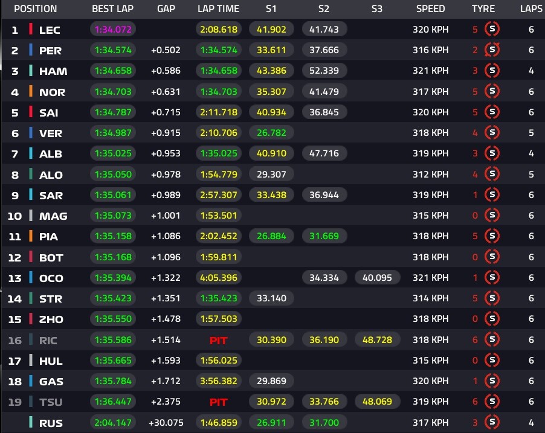This screenshot has height=433, width=545.
Task: Click the red PIT label for RIC
Action: 218,340
